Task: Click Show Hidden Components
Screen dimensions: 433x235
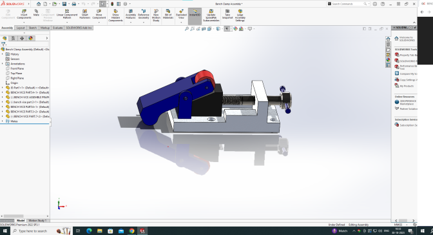Action: point(115,15)
